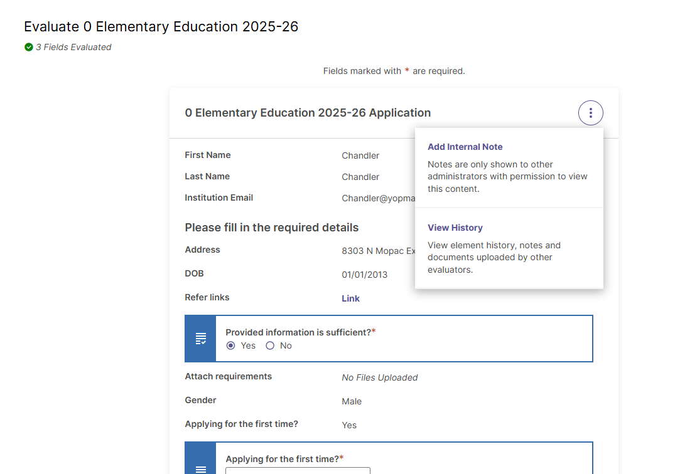This screenshot has width=680, height=474.
Task: Select No for provided information sufficient
Action: [x=270, y=345]
